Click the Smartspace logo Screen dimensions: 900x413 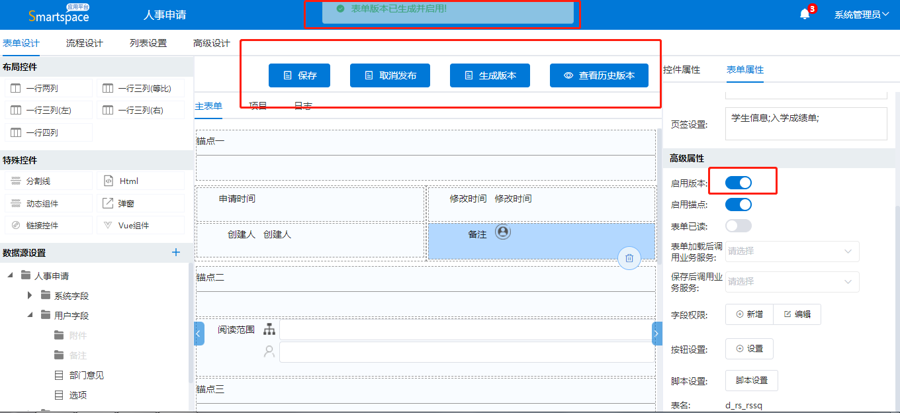tap(60, 14)
